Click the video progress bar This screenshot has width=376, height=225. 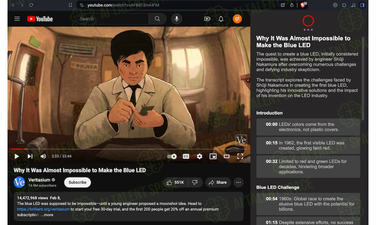tap(129, 149)
